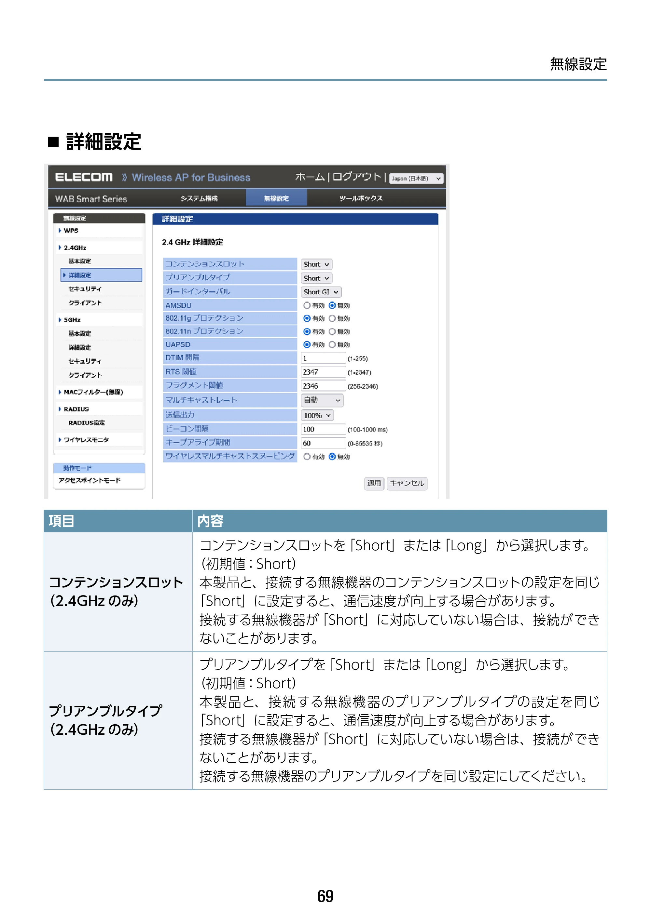Click the フラグメント閾値 input field

tap(324, 386)
